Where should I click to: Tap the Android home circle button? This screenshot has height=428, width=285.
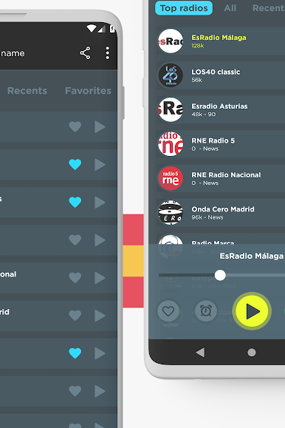[x=252, y=353]
